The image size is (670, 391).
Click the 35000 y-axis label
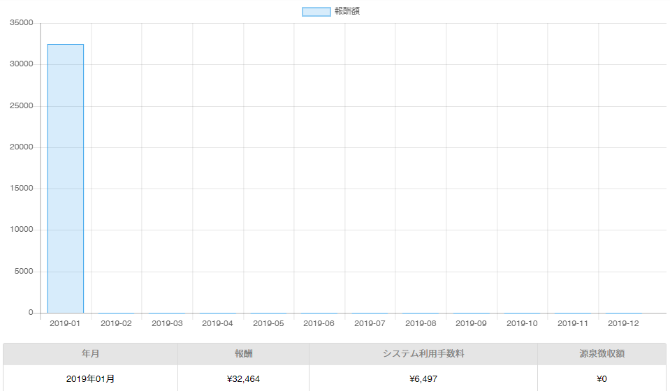click(22, 23)
